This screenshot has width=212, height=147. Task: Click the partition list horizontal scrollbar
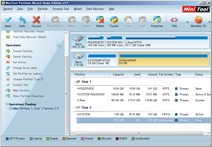coord(139,133)
